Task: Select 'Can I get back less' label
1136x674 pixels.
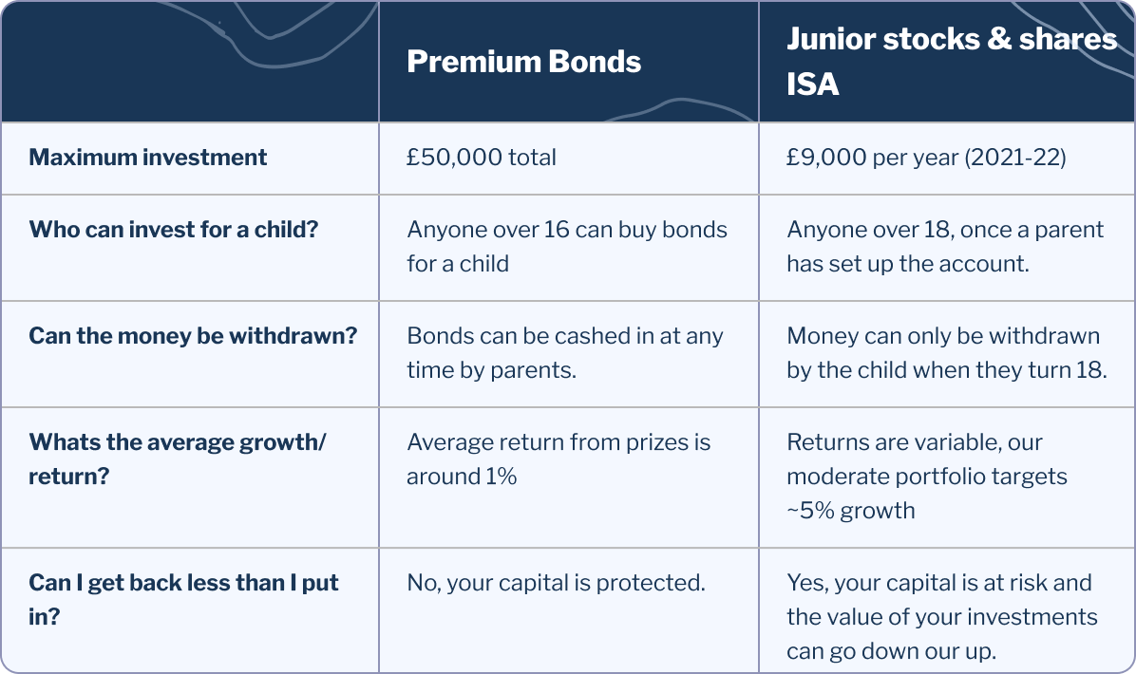Action: click(x=184, y=600)
